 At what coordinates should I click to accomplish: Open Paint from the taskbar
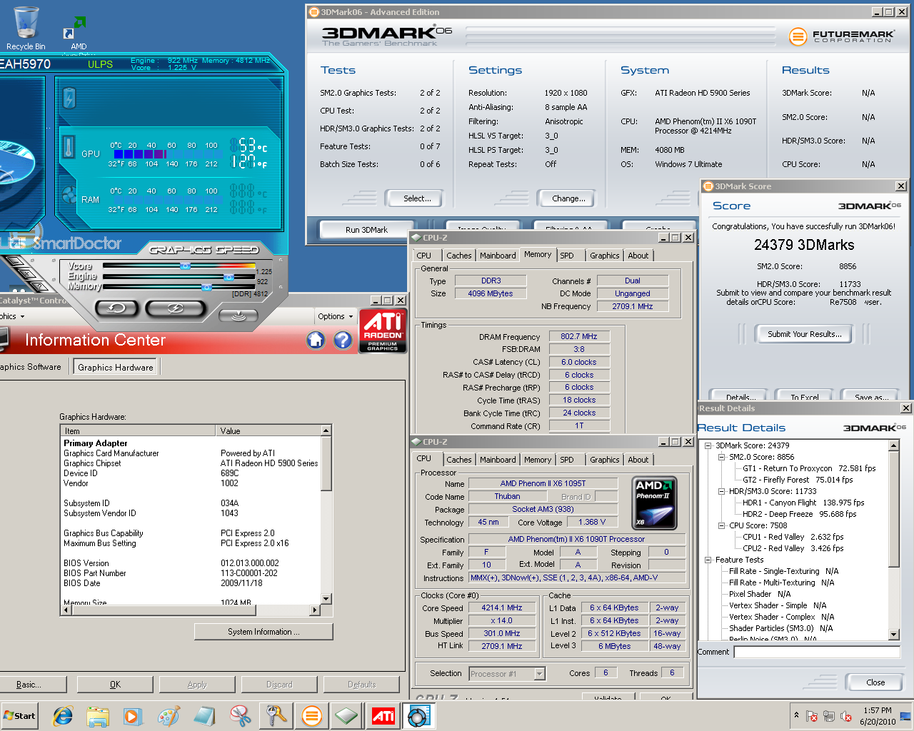tap(169, 715)
